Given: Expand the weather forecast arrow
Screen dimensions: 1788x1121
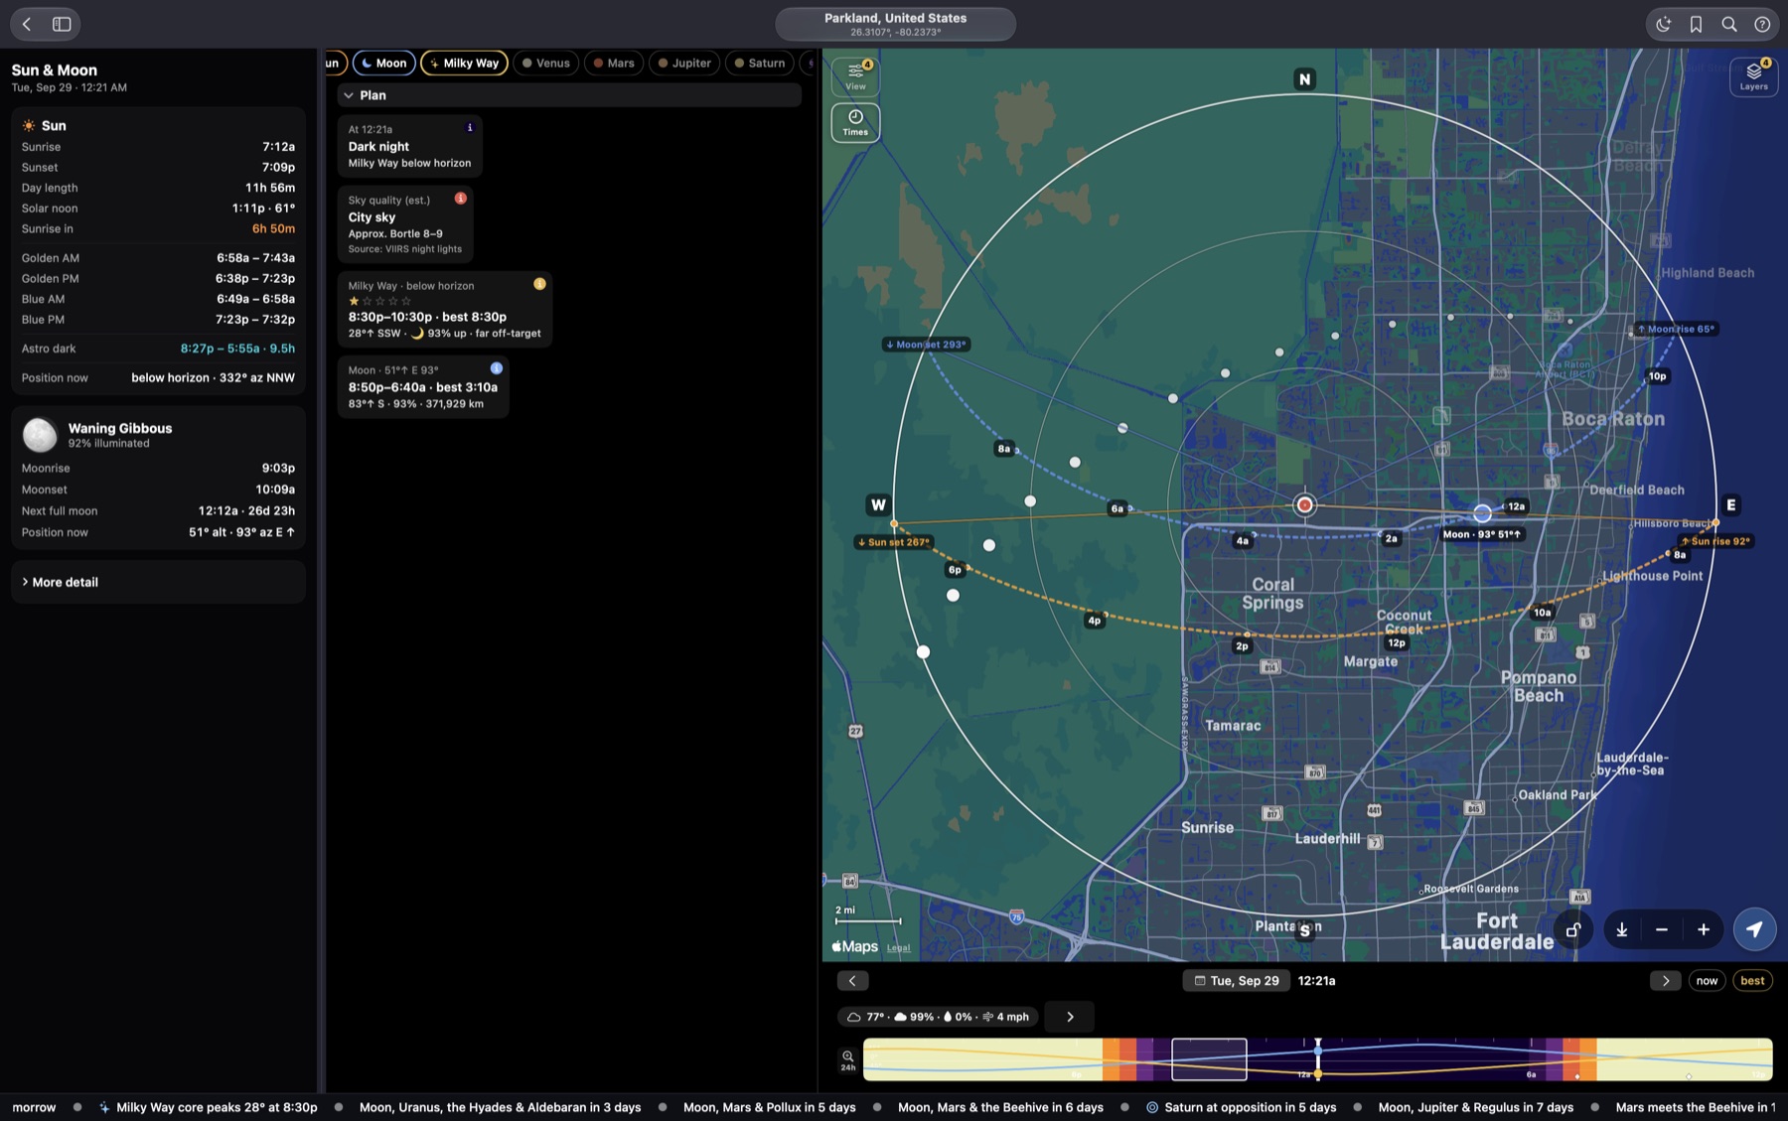Looking at the screenshot, I should pyautogui.click(x=1070, y=1017).
